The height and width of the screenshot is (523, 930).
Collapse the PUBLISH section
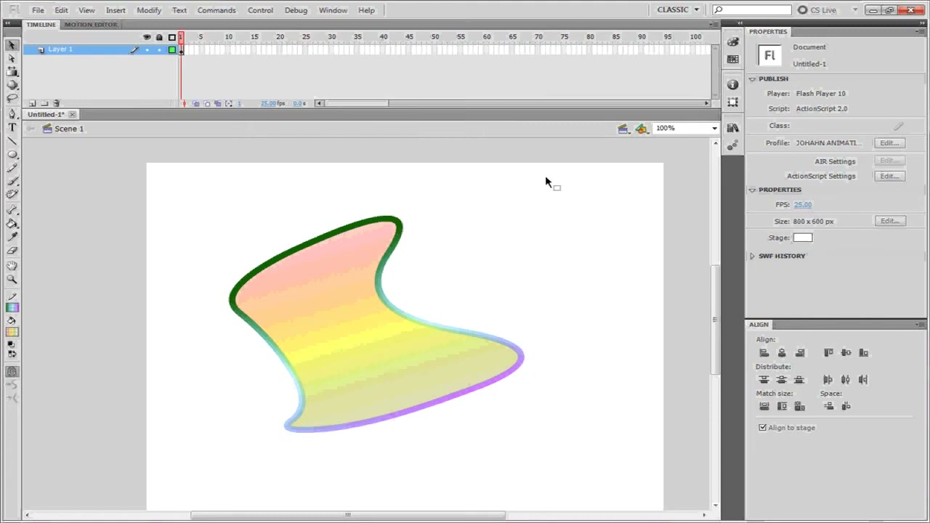pyautogui.click(x=753, y=79)
